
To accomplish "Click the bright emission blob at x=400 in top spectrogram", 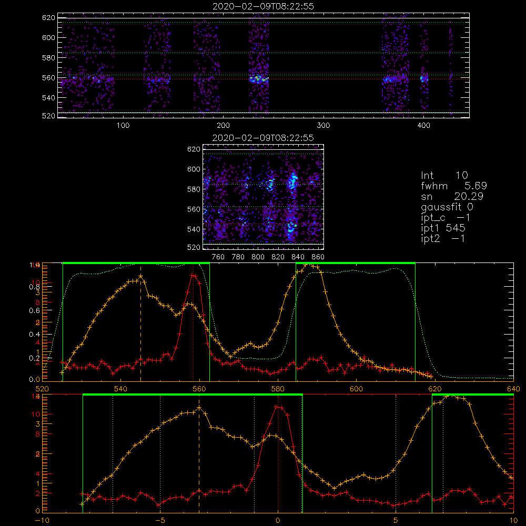I will (x=424, y=79).
